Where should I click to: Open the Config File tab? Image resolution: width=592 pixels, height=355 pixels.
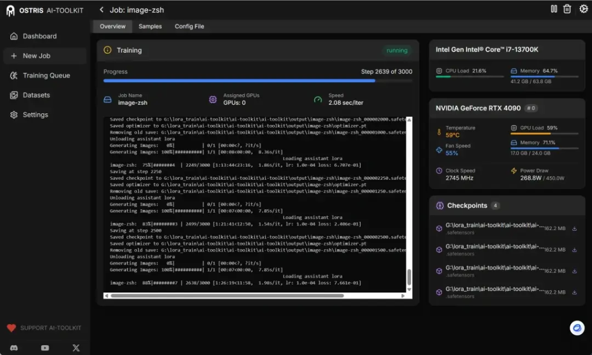click(189, 26)
